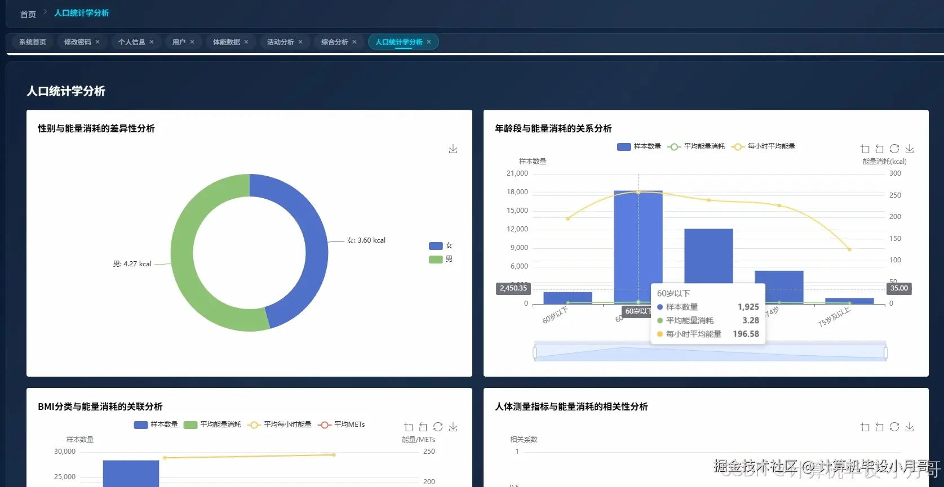944x487 pixels.
Task: Close the 个人信息 tab
Action: 152,42
